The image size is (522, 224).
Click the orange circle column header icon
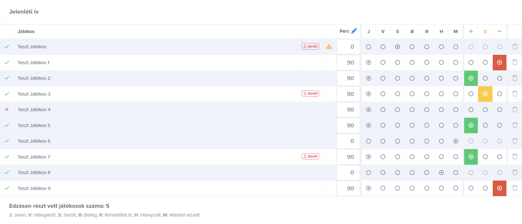coord(485,31)
